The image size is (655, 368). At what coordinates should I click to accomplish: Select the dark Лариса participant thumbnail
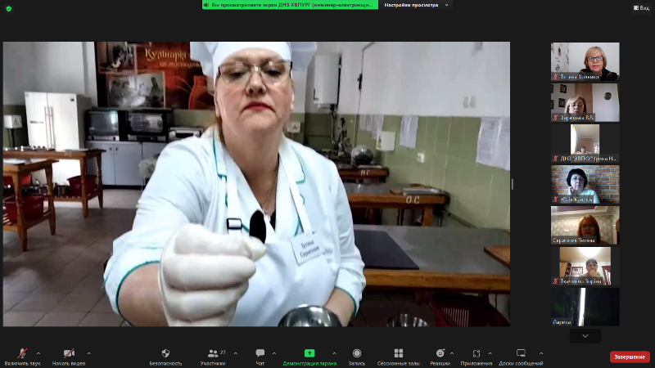pos(585,307)
